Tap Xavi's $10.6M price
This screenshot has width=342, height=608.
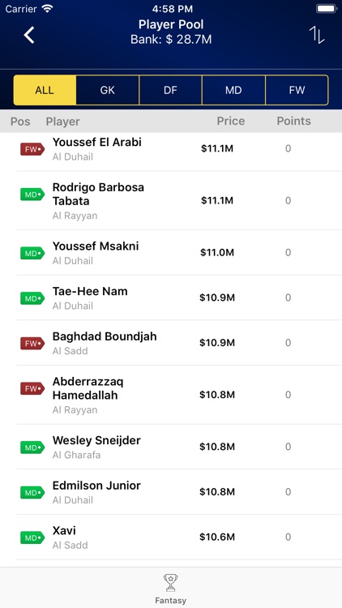217,537
